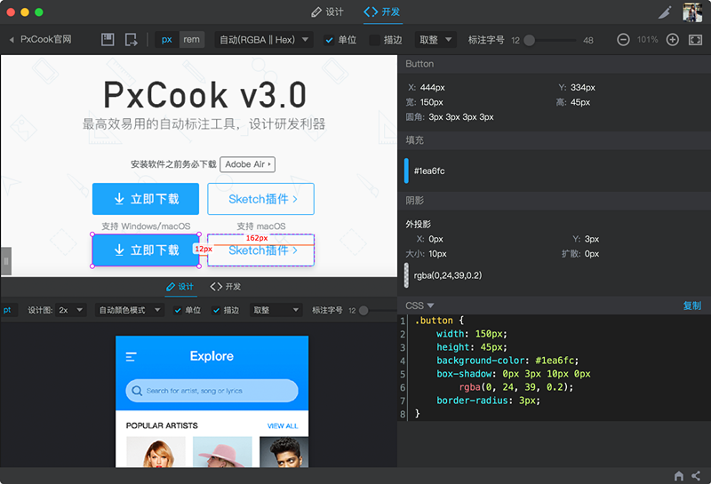Click the collapse handle at canvas left edge

click(x=6, y=261)
